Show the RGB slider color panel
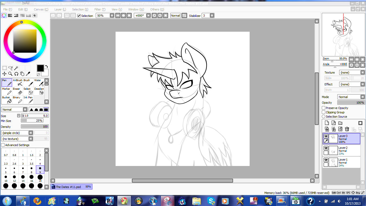This screenshot has width=366, height=206. click(x=10, y=16)
